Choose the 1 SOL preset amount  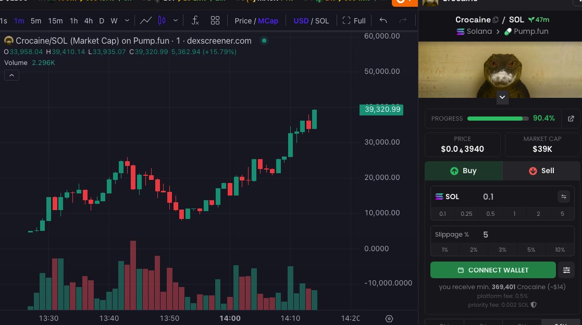point(514,214)
